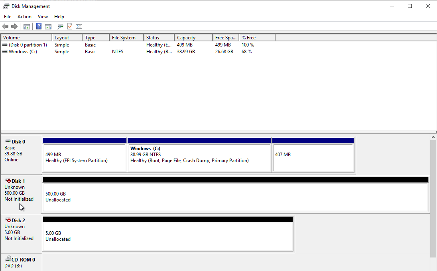This screenshot has width=437, height=271.
Task: Sort by the Capacity column header
Action: 194,37
